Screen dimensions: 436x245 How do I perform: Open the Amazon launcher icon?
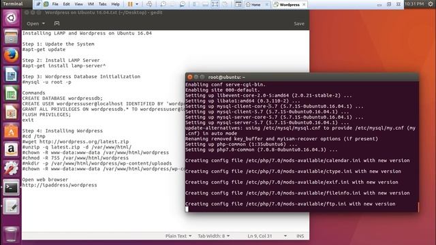11,150
